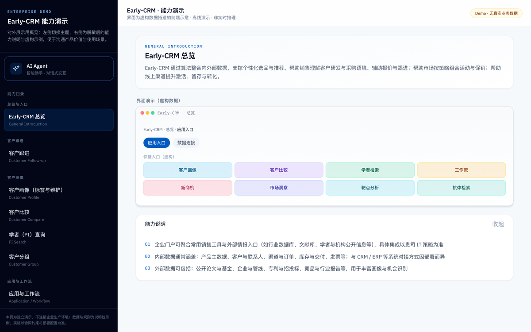Open 客户比较 Customer Compare item
Image resolution: width=531 pixels, height=332 pixels.
tap(59, 215)
